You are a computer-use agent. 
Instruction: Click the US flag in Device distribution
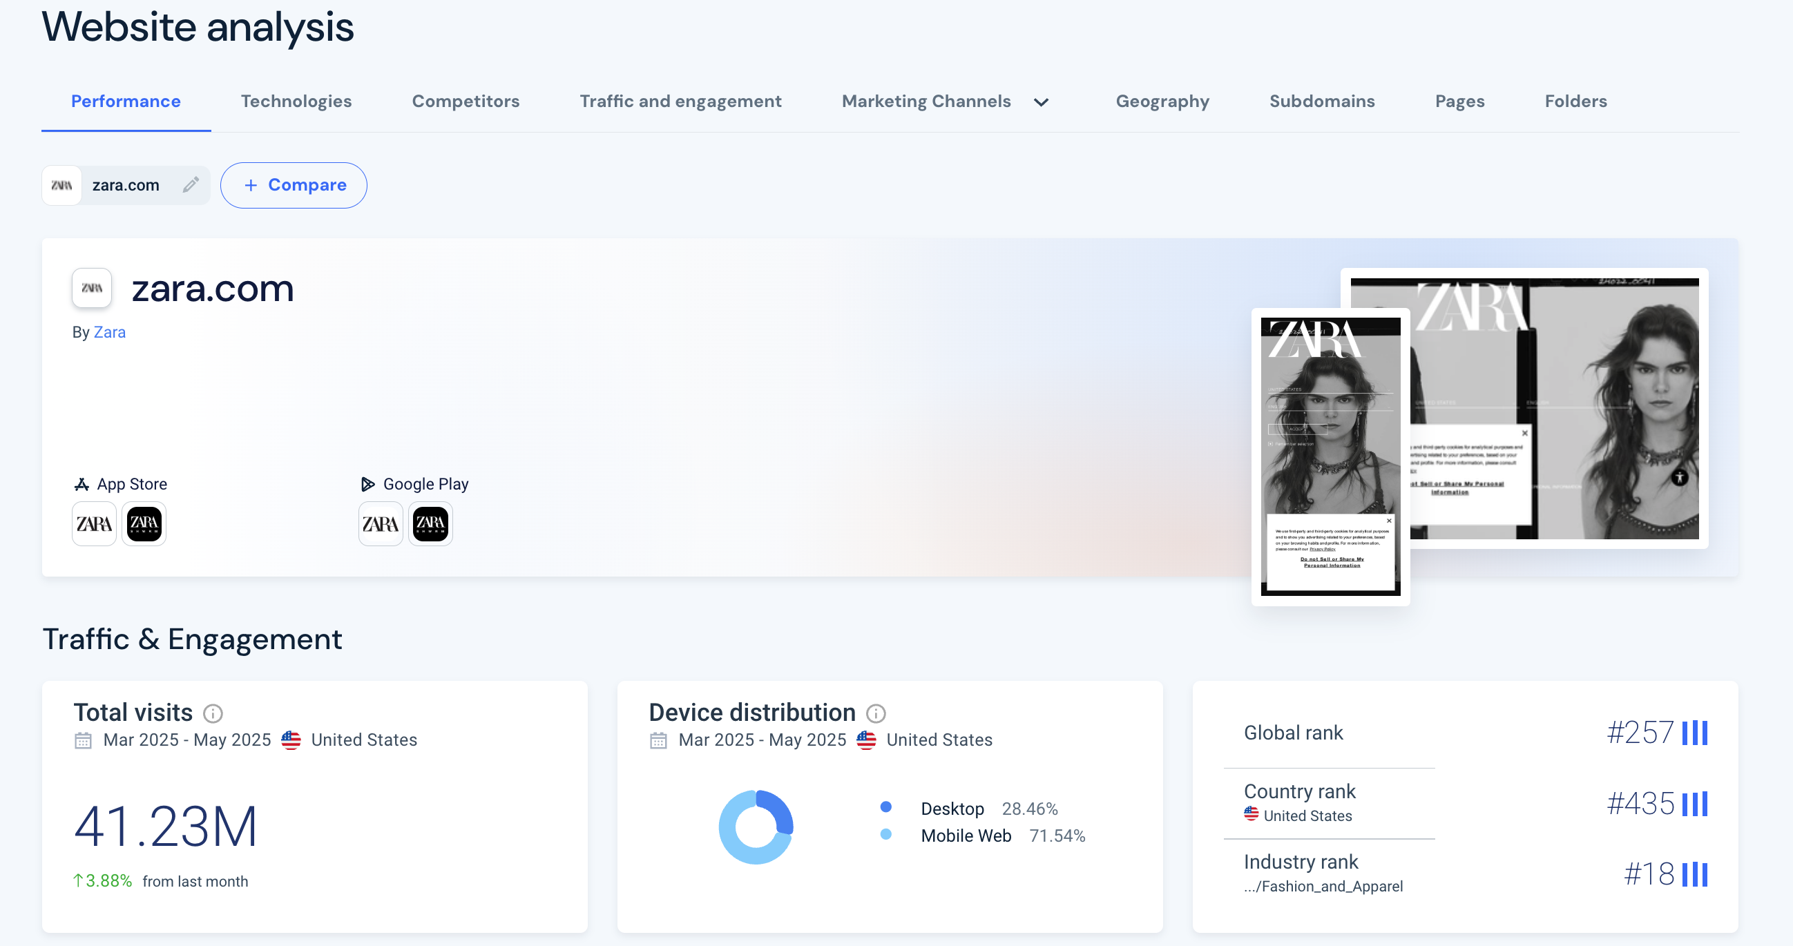(x=867, y=740)
